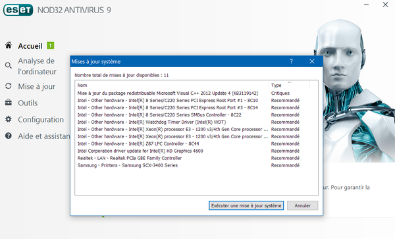Viewport: 395px width, 239px height.
Task: Click the home icon beside Accueil
Action: [9, 45]
